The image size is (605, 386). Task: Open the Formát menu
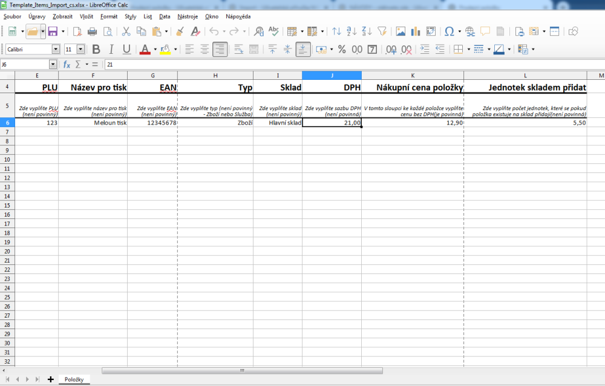(x=109, y=16)
